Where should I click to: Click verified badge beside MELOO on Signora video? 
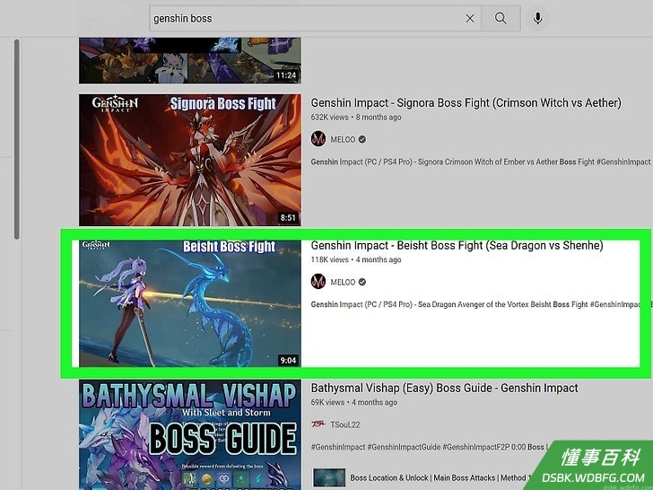[x=362, y=140]
